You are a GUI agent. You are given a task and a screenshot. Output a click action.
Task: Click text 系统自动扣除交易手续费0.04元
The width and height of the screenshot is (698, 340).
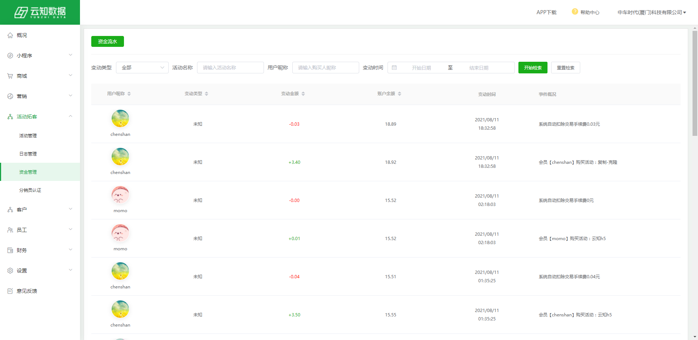tap(569, 277)
